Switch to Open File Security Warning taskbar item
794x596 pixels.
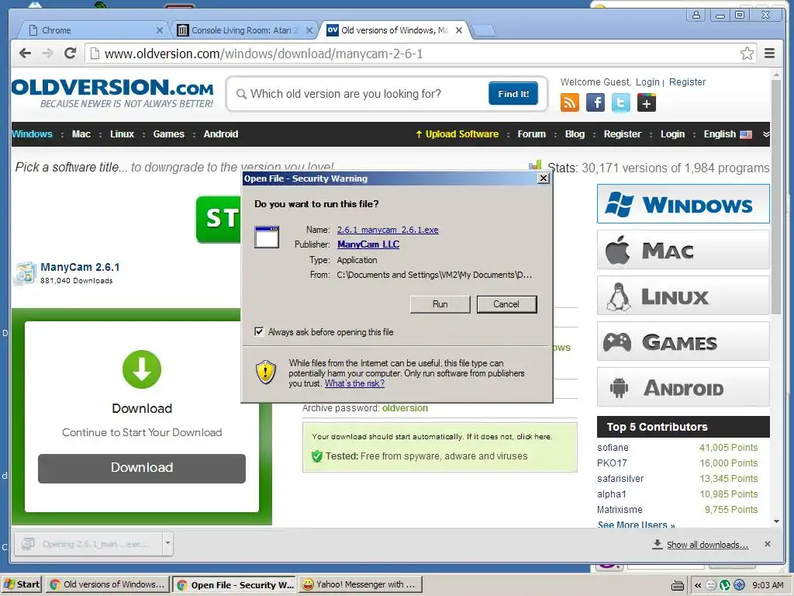[x=234, y=585]
